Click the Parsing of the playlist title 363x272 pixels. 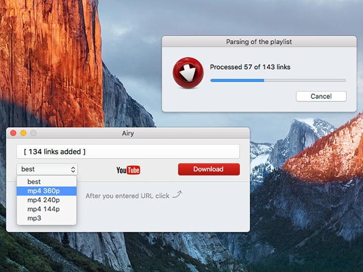click(x=259, y=42)
